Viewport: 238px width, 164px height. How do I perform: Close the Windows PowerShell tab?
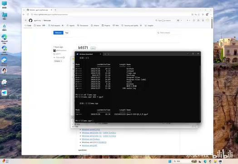click(x=100, y=54)
